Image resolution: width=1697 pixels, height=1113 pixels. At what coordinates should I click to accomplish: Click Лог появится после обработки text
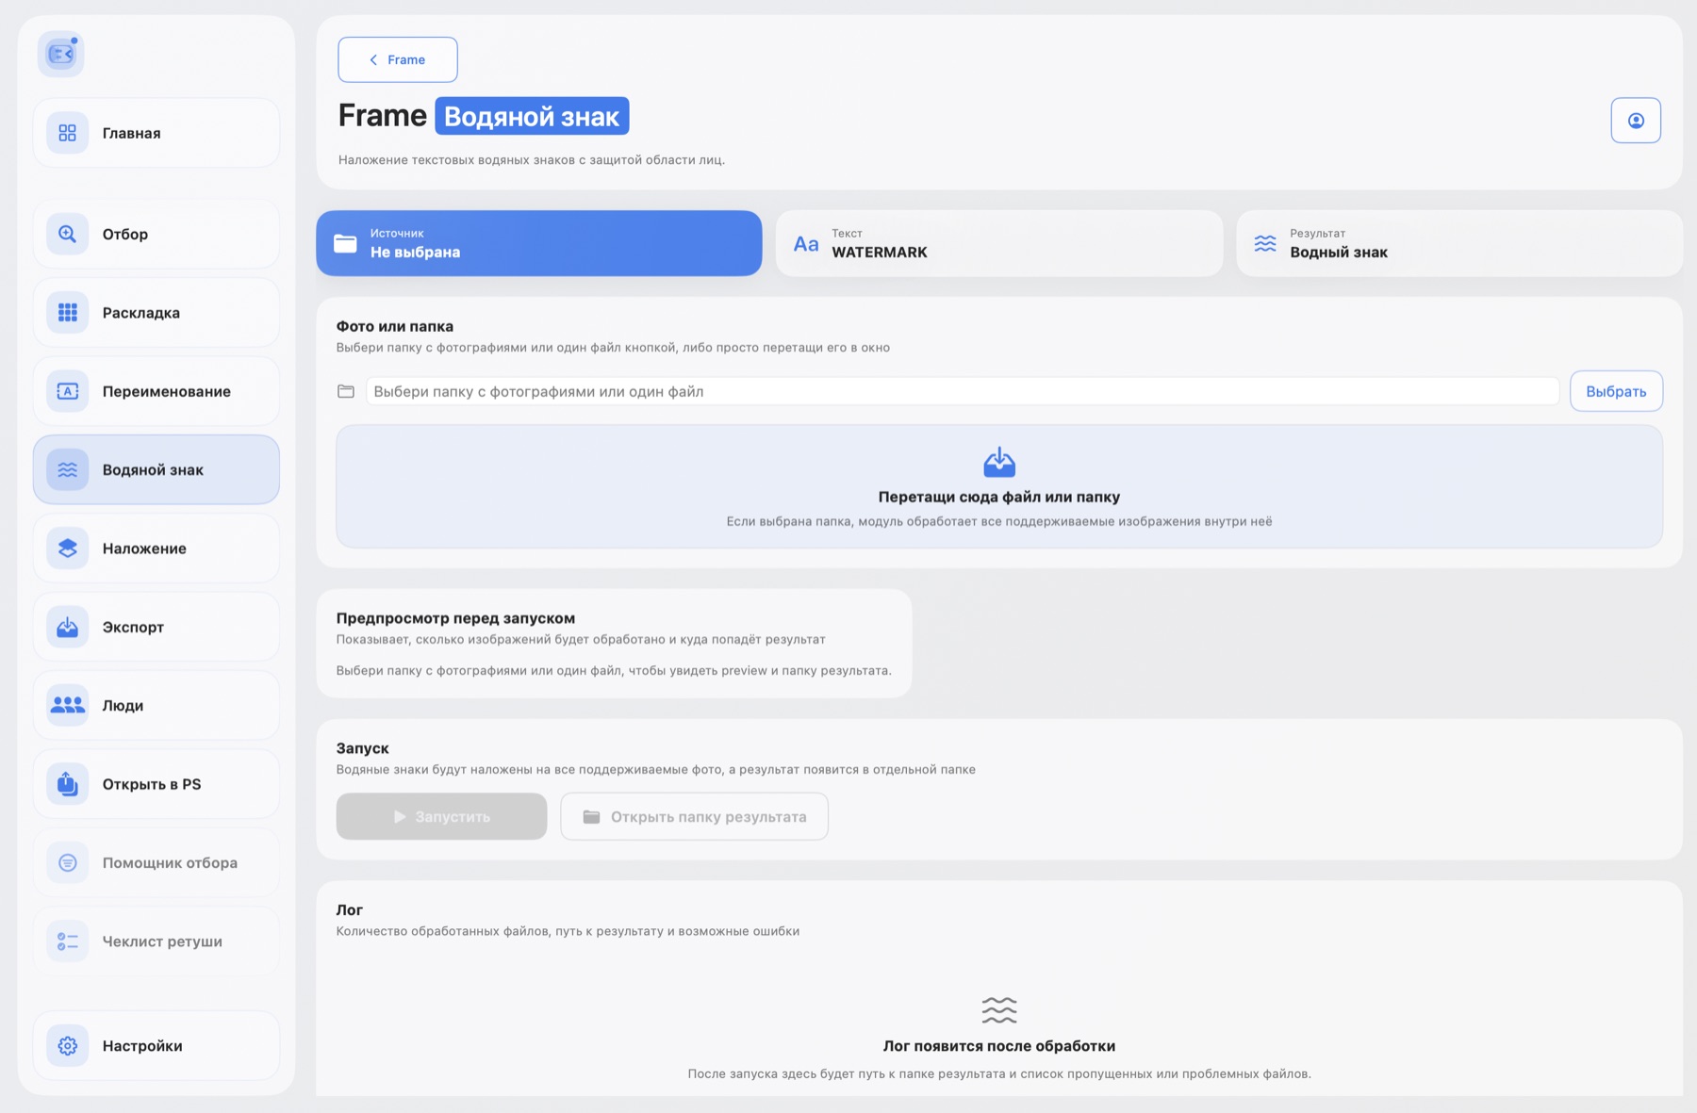tap(999, 1046)
